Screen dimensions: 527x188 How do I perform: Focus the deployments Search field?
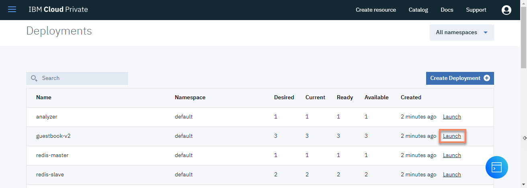82,78
